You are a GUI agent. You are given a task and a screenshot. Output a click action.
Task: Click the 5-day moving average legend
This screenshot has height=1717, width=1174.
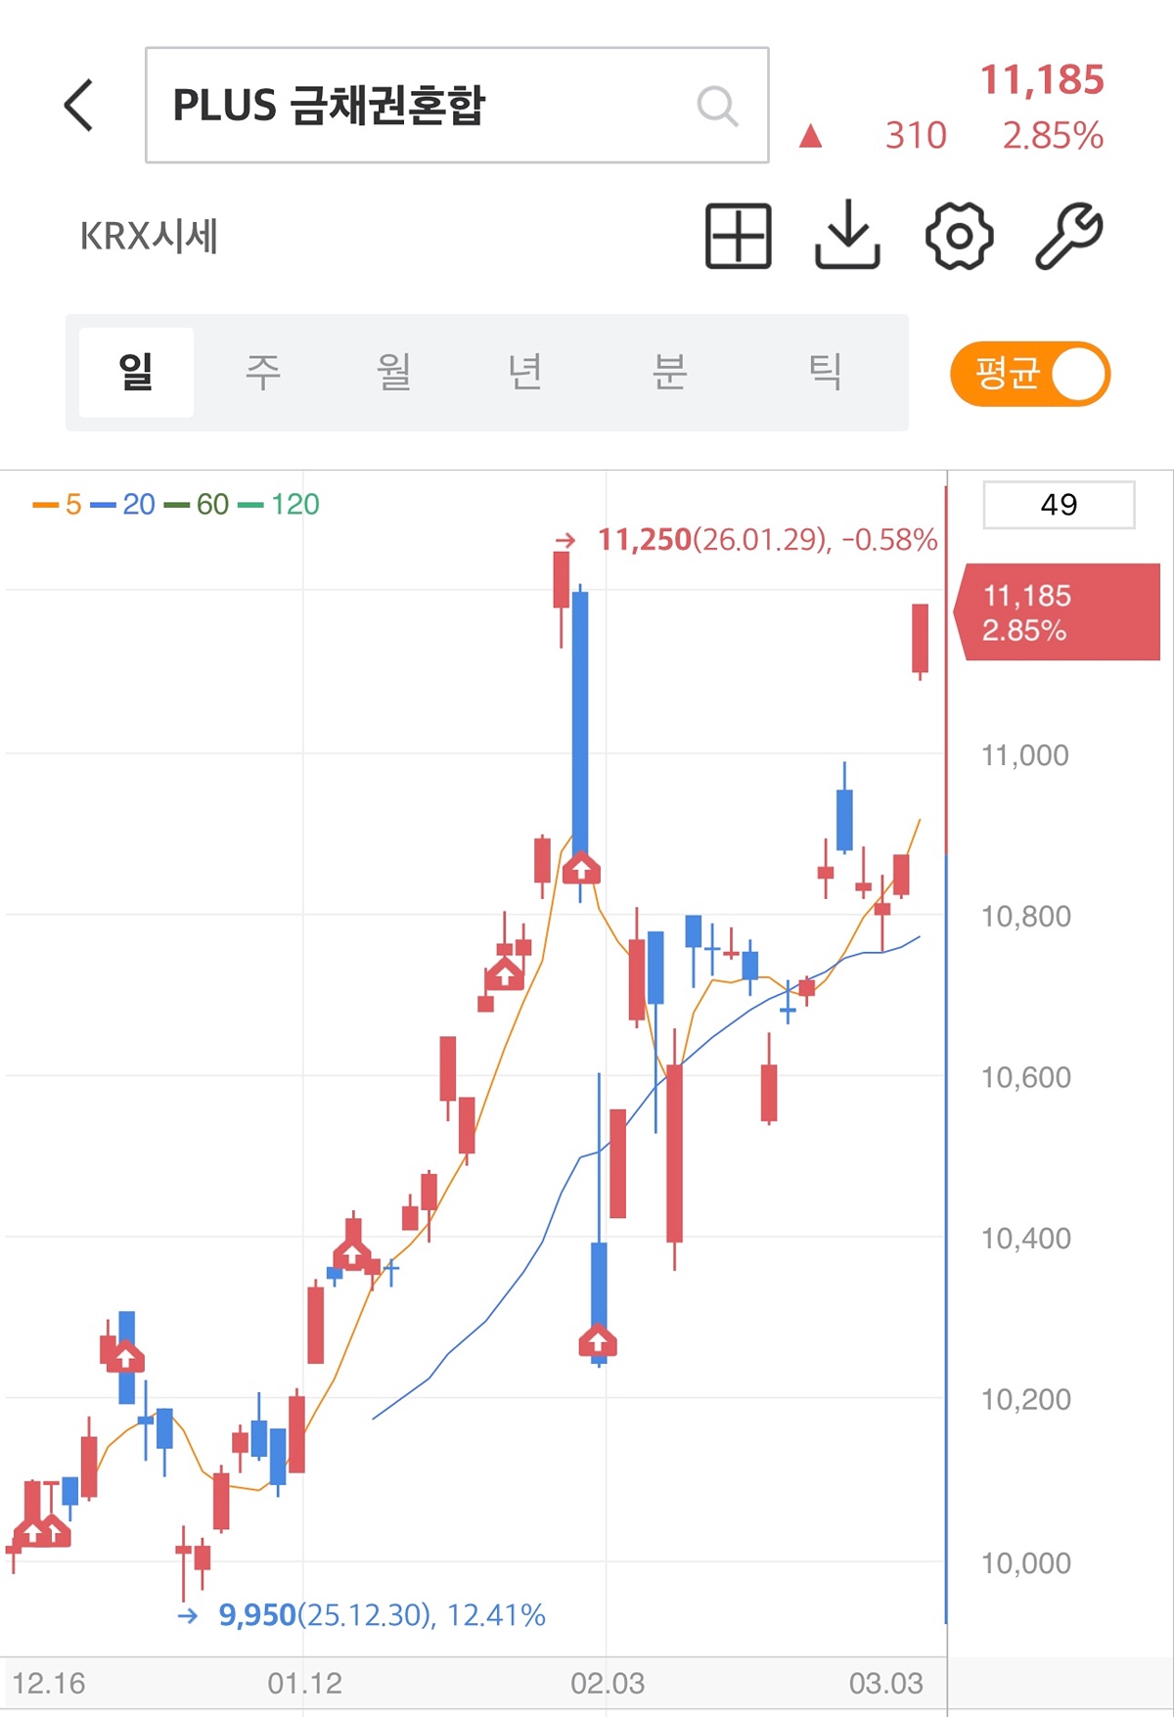click(x=58, y=505)
